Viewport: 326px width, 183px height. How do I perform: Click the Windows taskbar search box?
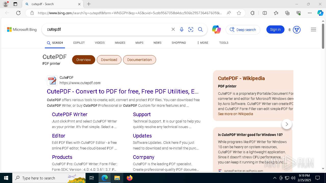coord(49,178)
